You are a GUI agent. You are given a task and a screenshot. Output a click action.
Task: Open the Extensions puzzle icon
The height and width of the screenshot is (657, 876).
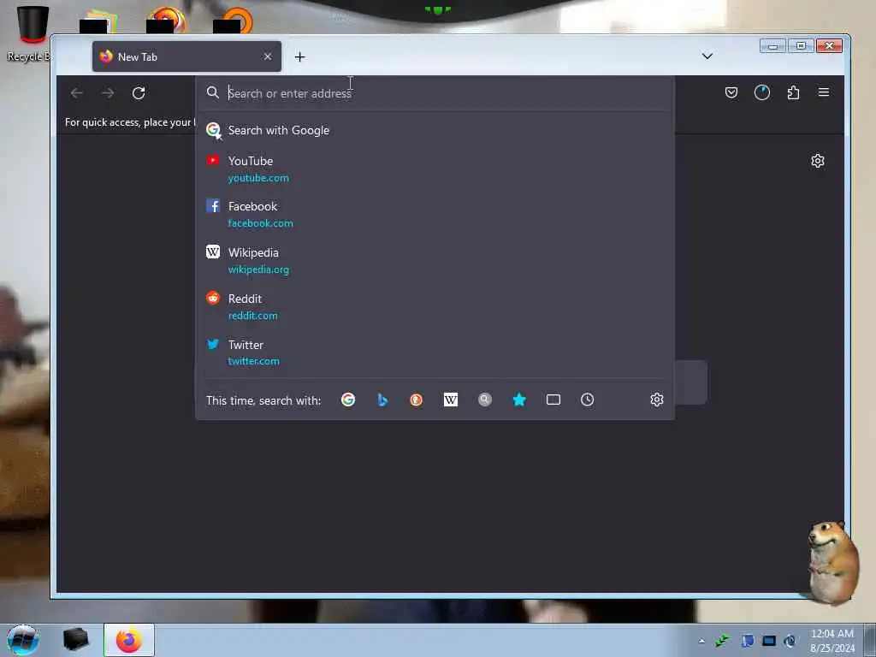(x=793, y=92)
